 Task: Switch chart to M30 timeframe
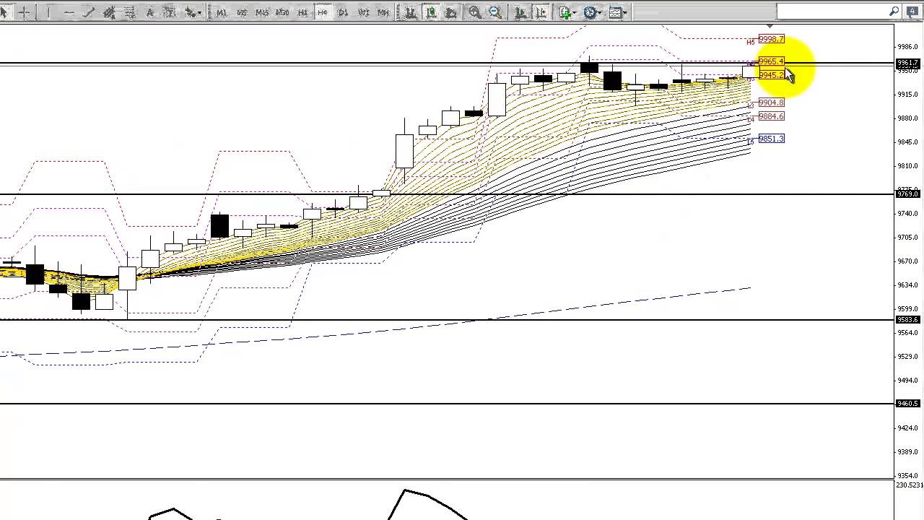click(282, 12)
